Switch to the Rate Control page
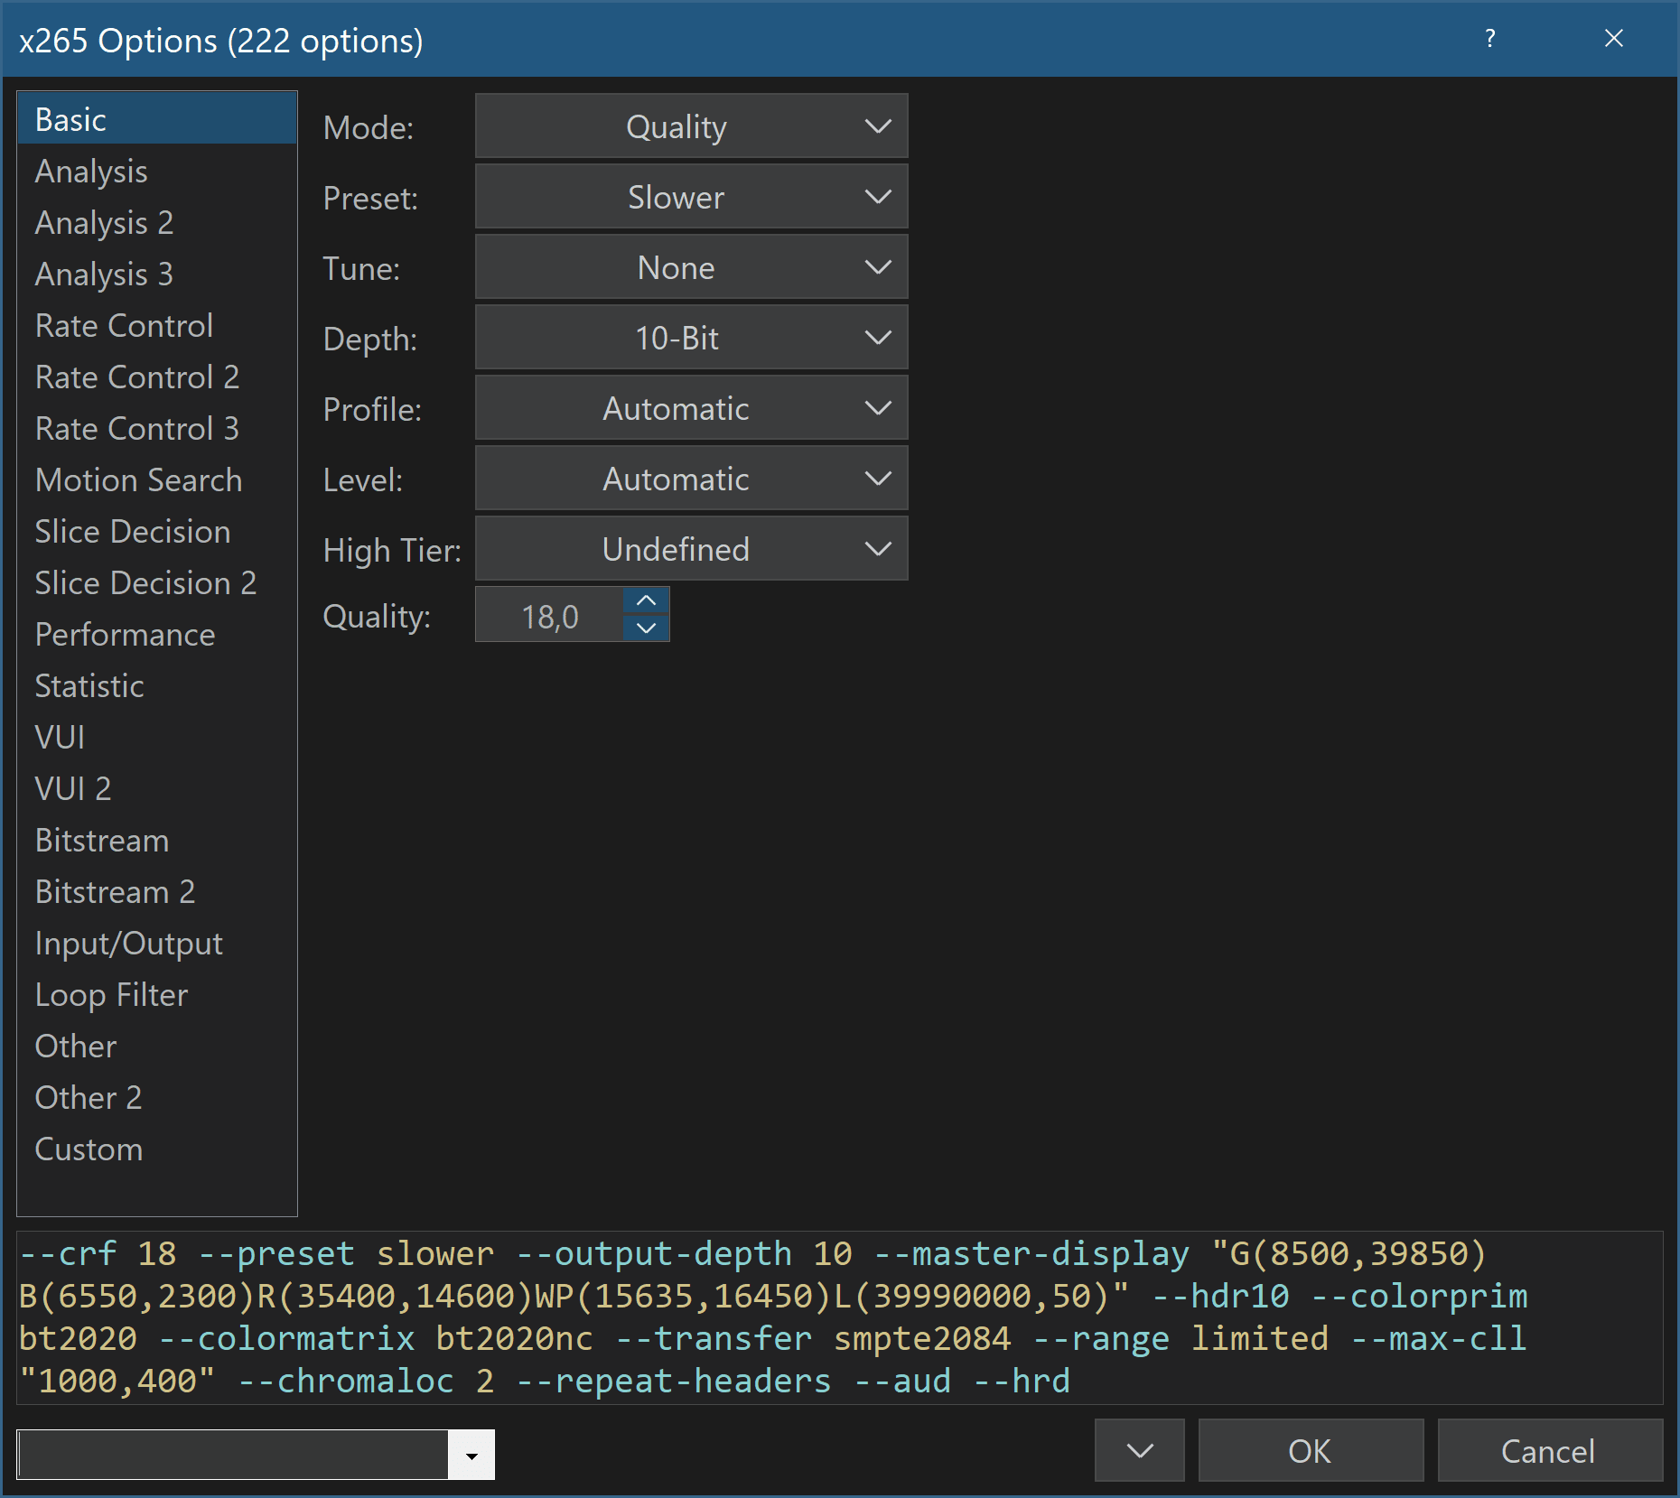Screen dimensions: 1680x1498 [124, 326]
